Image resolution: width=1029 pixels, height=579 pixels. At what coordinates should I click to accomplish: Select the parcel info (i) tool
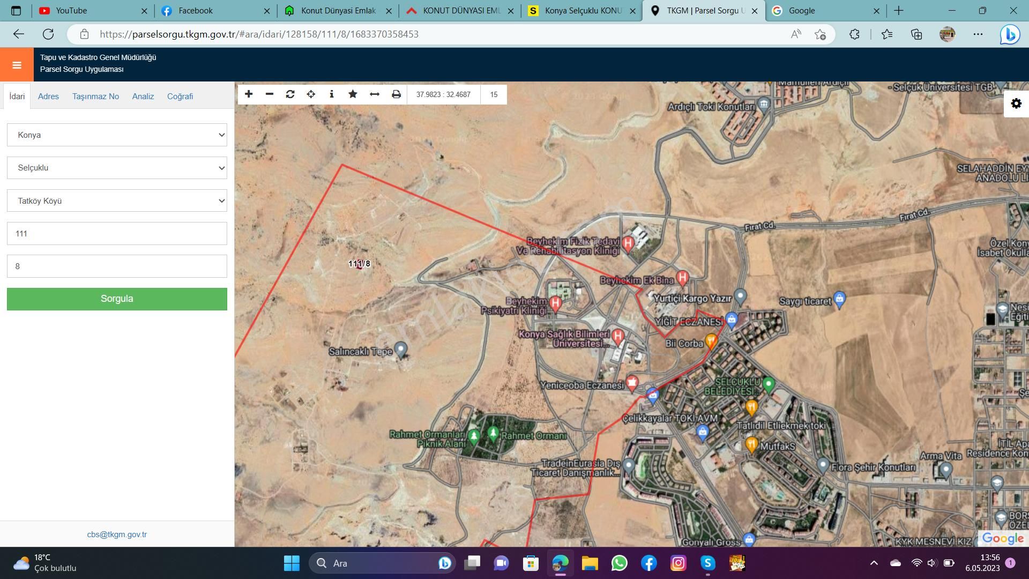[x=332, y=94]
